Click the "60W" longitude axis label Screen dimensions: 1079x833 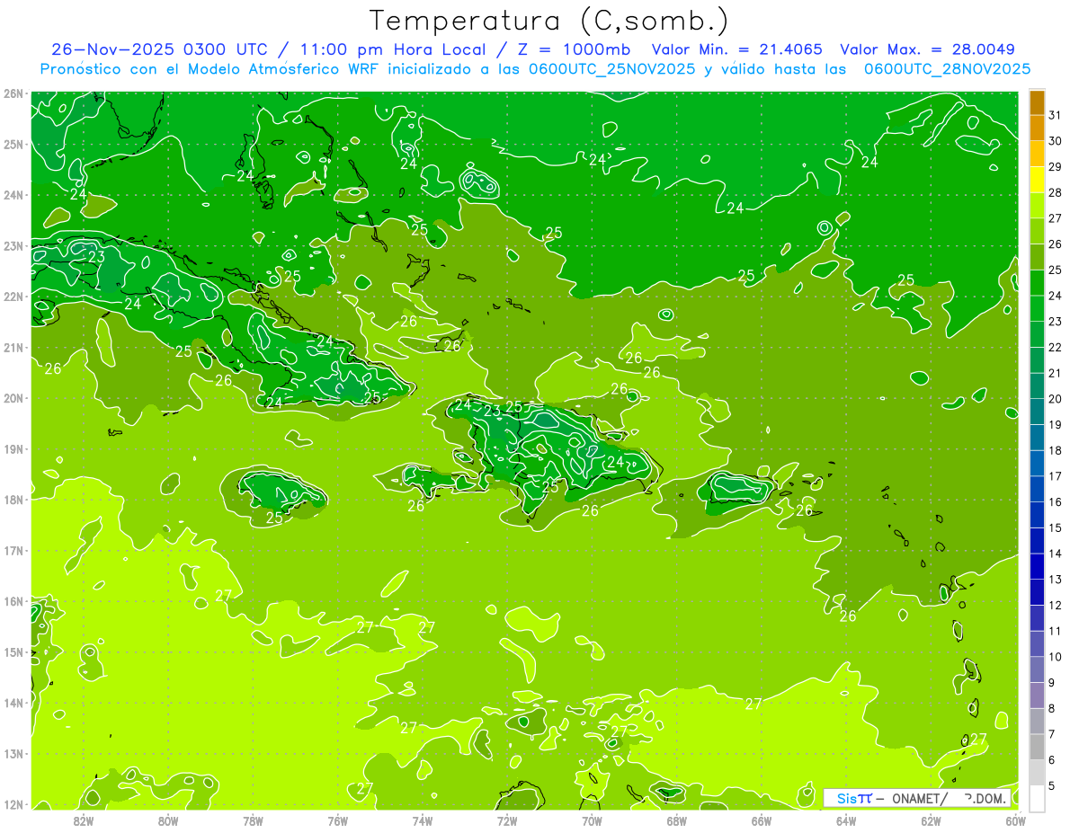click(x=1015, y=820)
